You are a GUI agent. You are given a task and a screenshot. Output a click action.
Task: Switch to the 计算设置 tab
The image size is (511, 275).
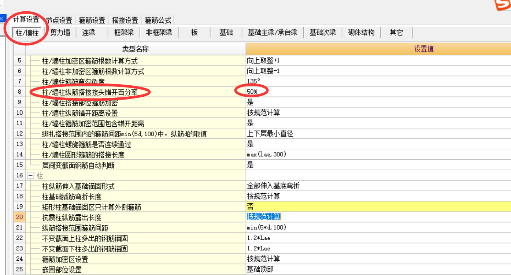(x=26, y=19)
